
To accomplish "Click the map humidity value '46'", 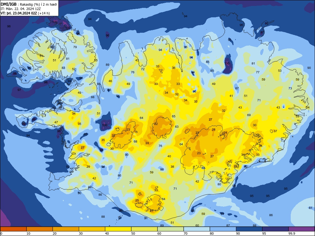I will (x=110, y=81).
